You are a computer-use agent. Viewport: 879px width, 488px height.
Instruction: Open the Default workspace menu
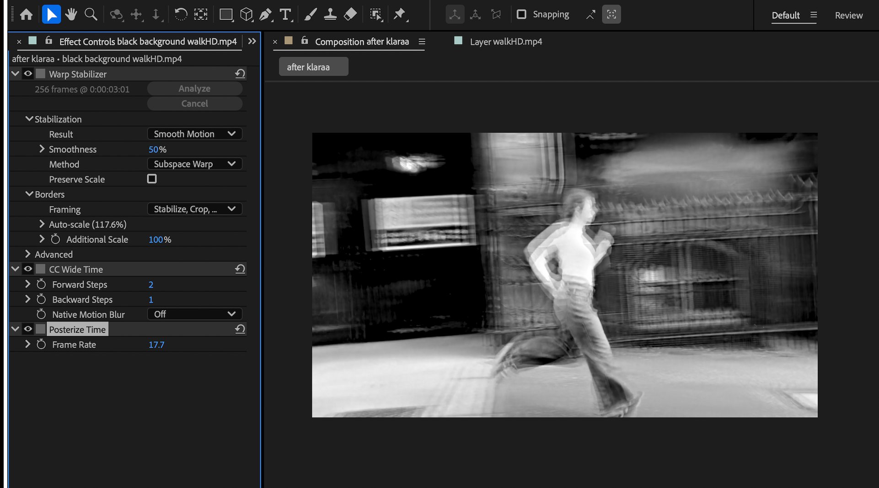click(814, 15)
